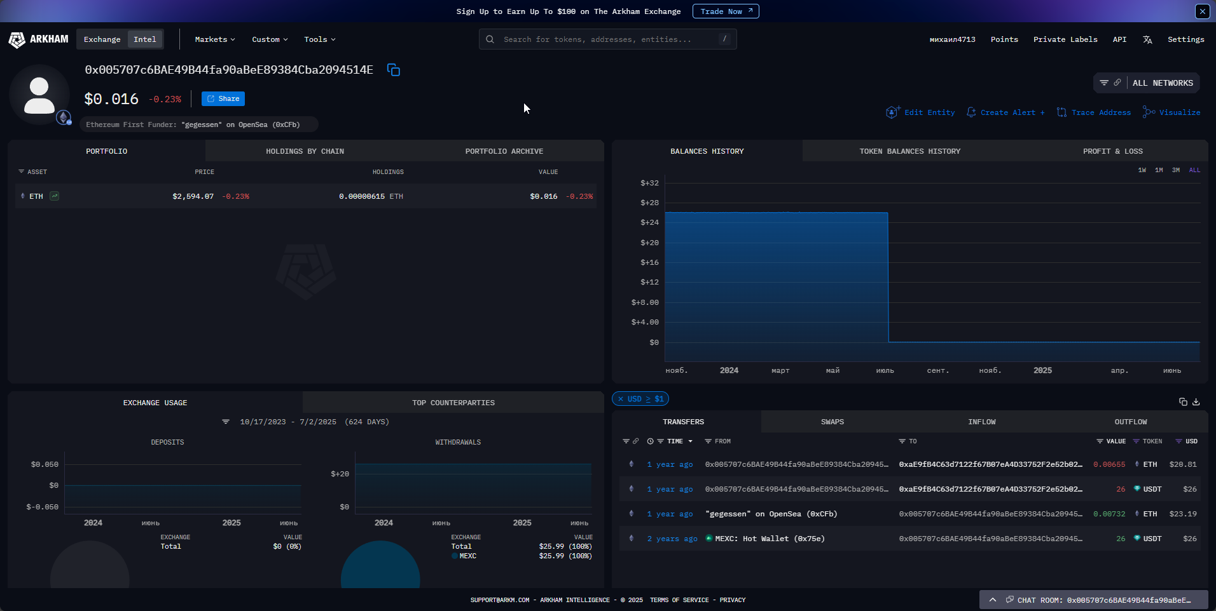This screenshot has height=611, width=1216.
Task: Open the Custom dropdown menu
Action: (270, 39)
